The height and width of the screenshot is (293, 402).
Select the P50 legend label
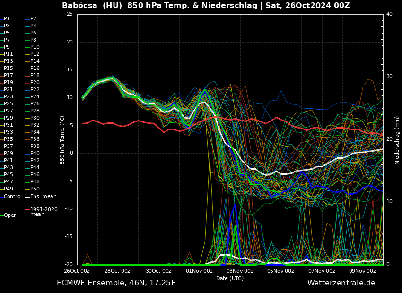pyautogui.click(x=35, y=189)
